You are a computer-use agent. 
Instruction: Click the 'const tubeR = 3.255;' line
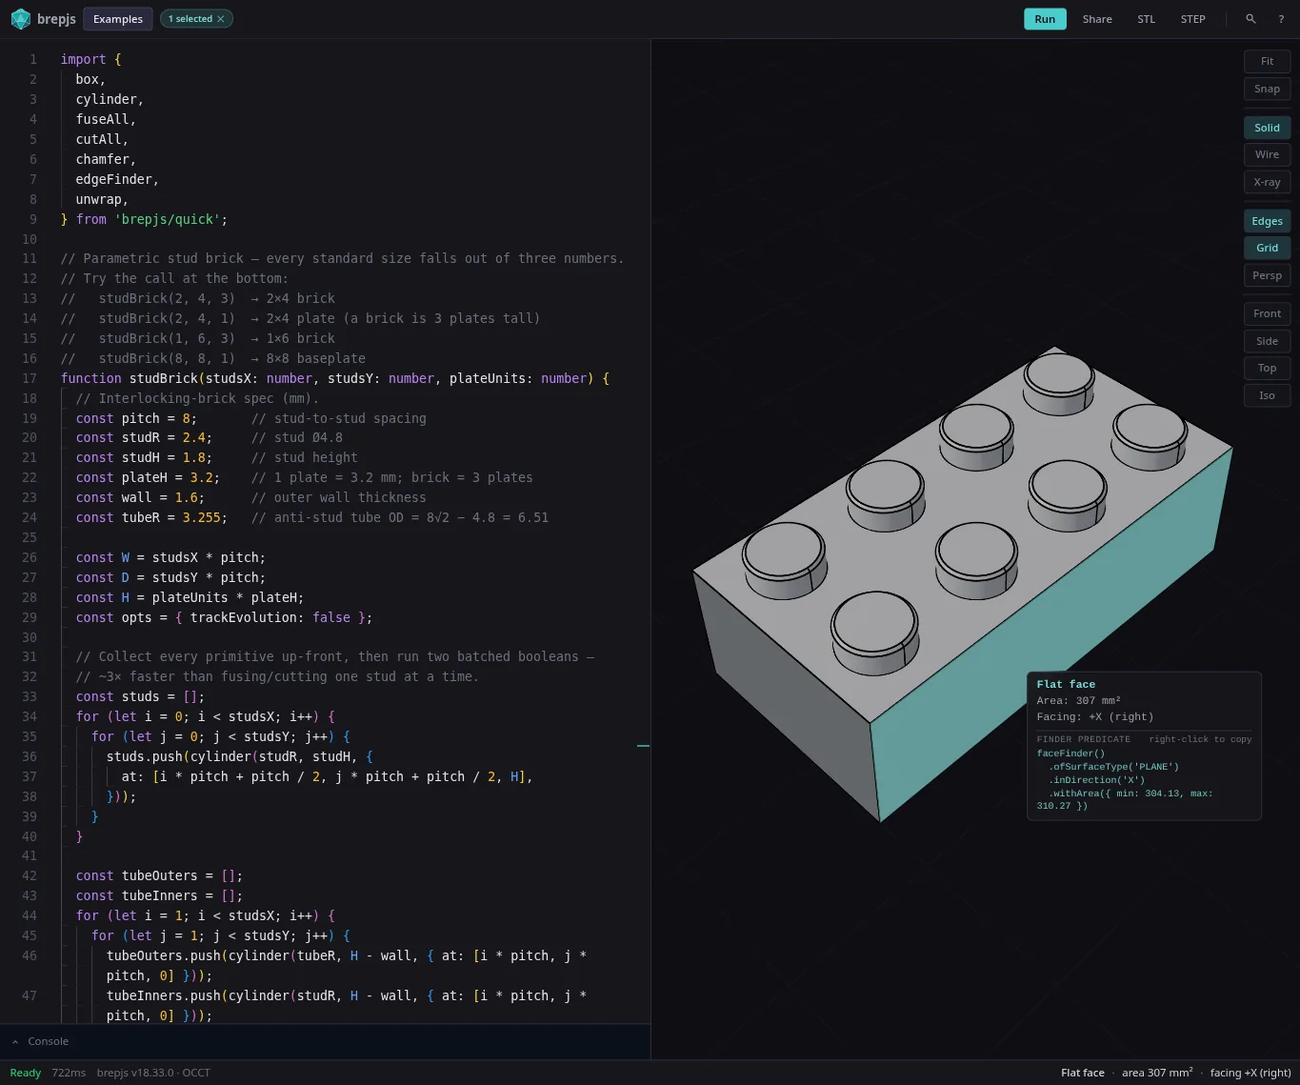[x=152, y=517]
